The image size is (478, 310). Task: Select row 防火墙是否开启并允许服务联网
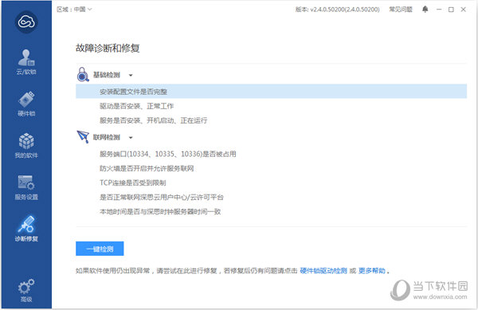(272, 168)
